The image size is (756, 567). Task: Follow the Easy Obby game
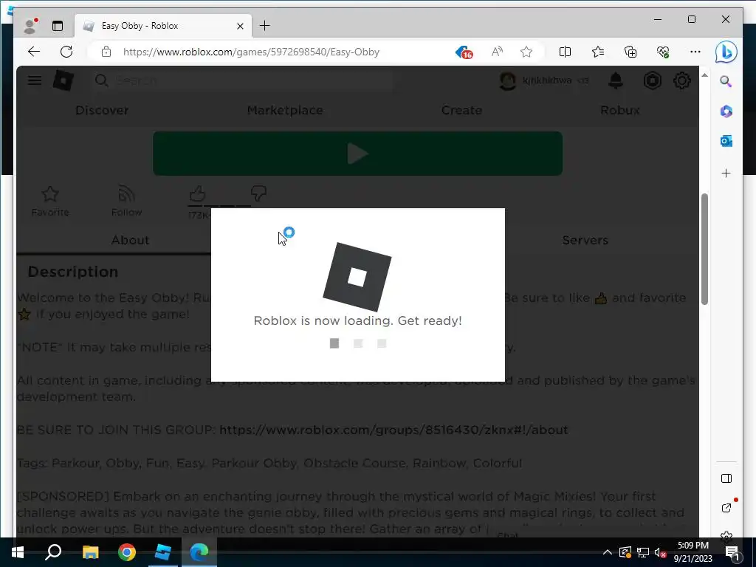[x=126, y=202]
